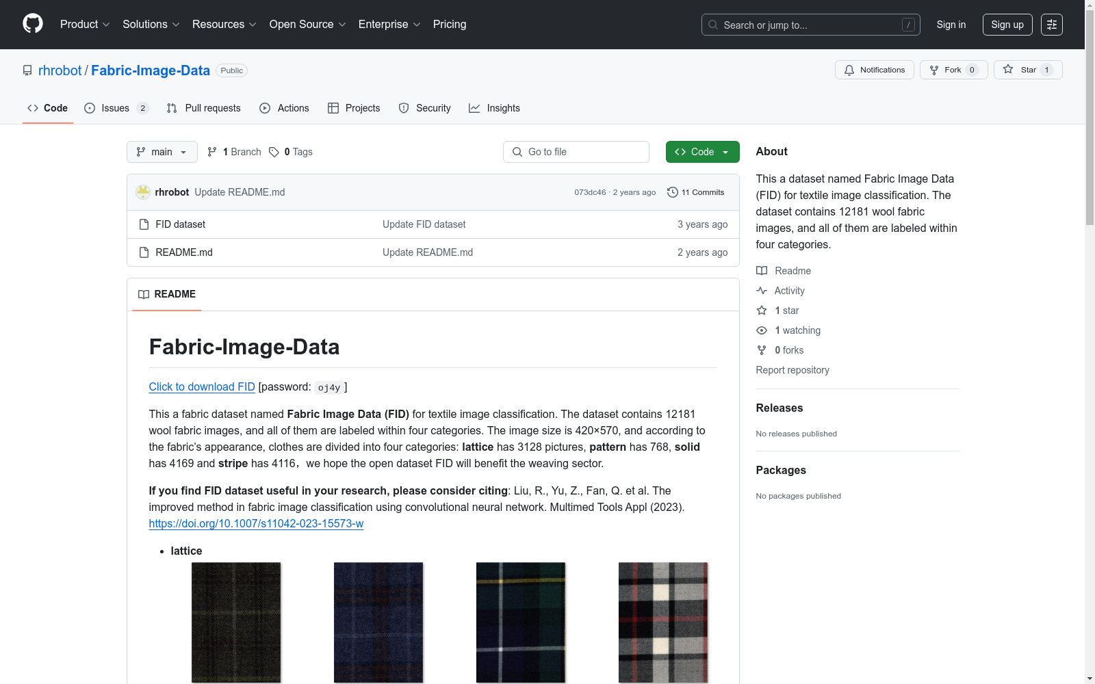Click the star icon next to 1 star
Screen dimensions: 1095x684
click(762, 311)
